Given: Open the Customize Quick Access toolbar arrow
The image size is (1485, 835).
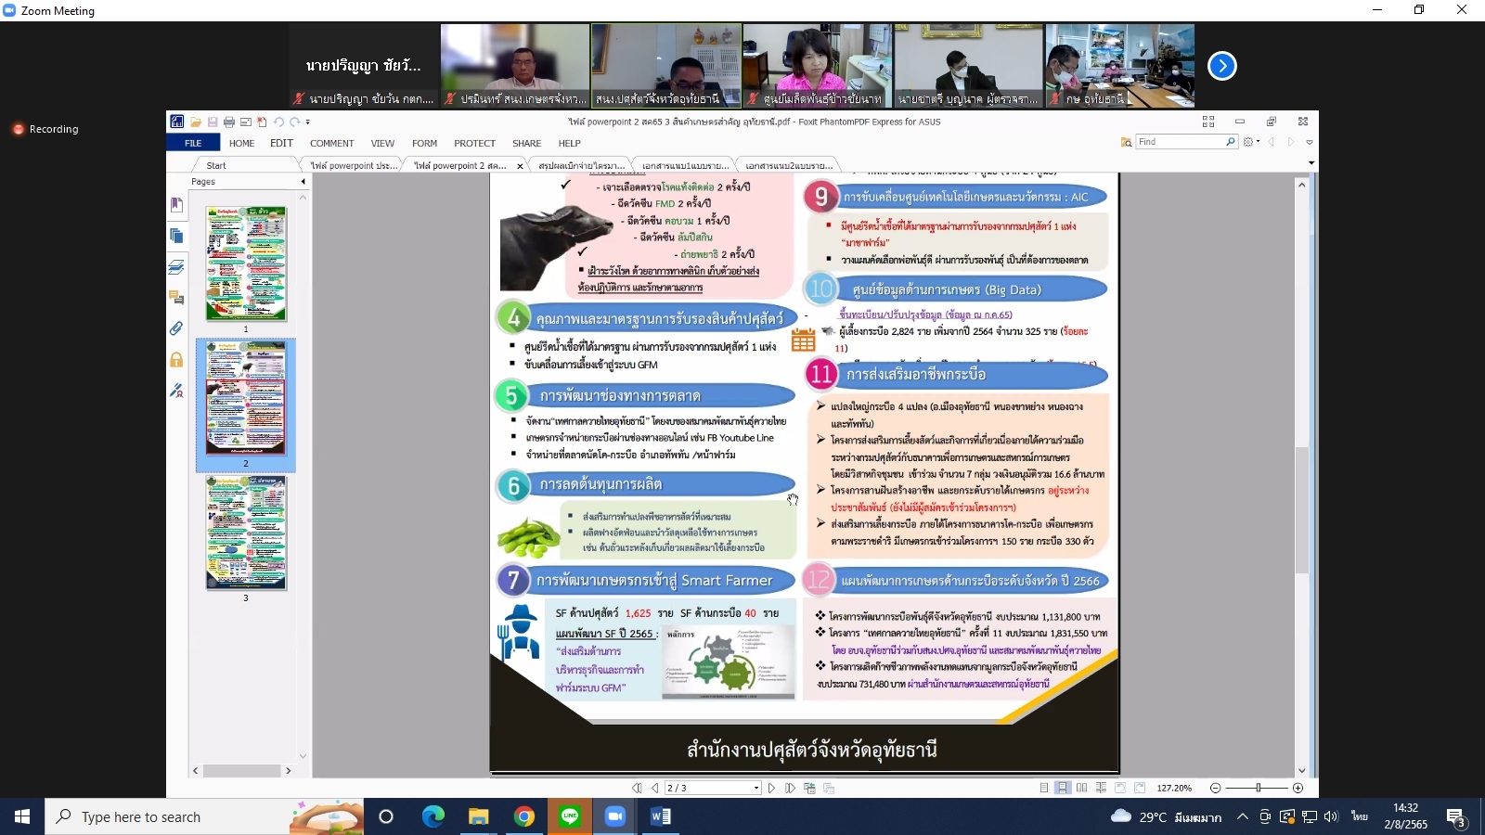Looking at the screenshot, I should pos(308,122).
